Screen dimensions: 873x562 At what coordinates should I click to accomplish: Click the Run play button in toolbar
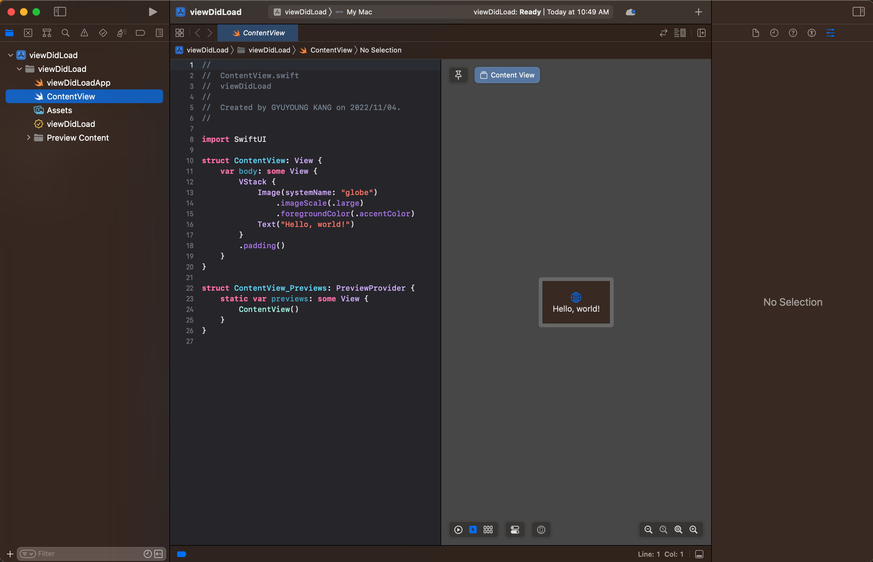tap(152, 12)
